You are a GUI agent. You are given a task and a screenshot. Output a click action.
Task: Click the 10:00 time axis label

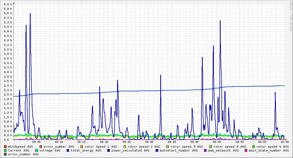click(x=285, y=142)
